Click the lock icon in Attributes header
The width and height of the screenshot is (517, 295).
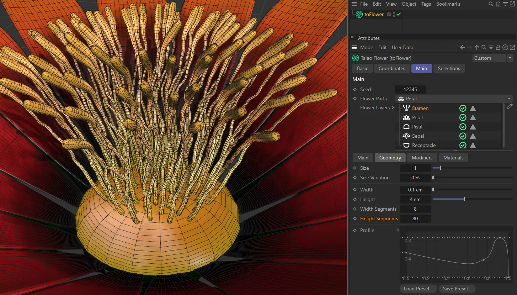coord(498,47)
